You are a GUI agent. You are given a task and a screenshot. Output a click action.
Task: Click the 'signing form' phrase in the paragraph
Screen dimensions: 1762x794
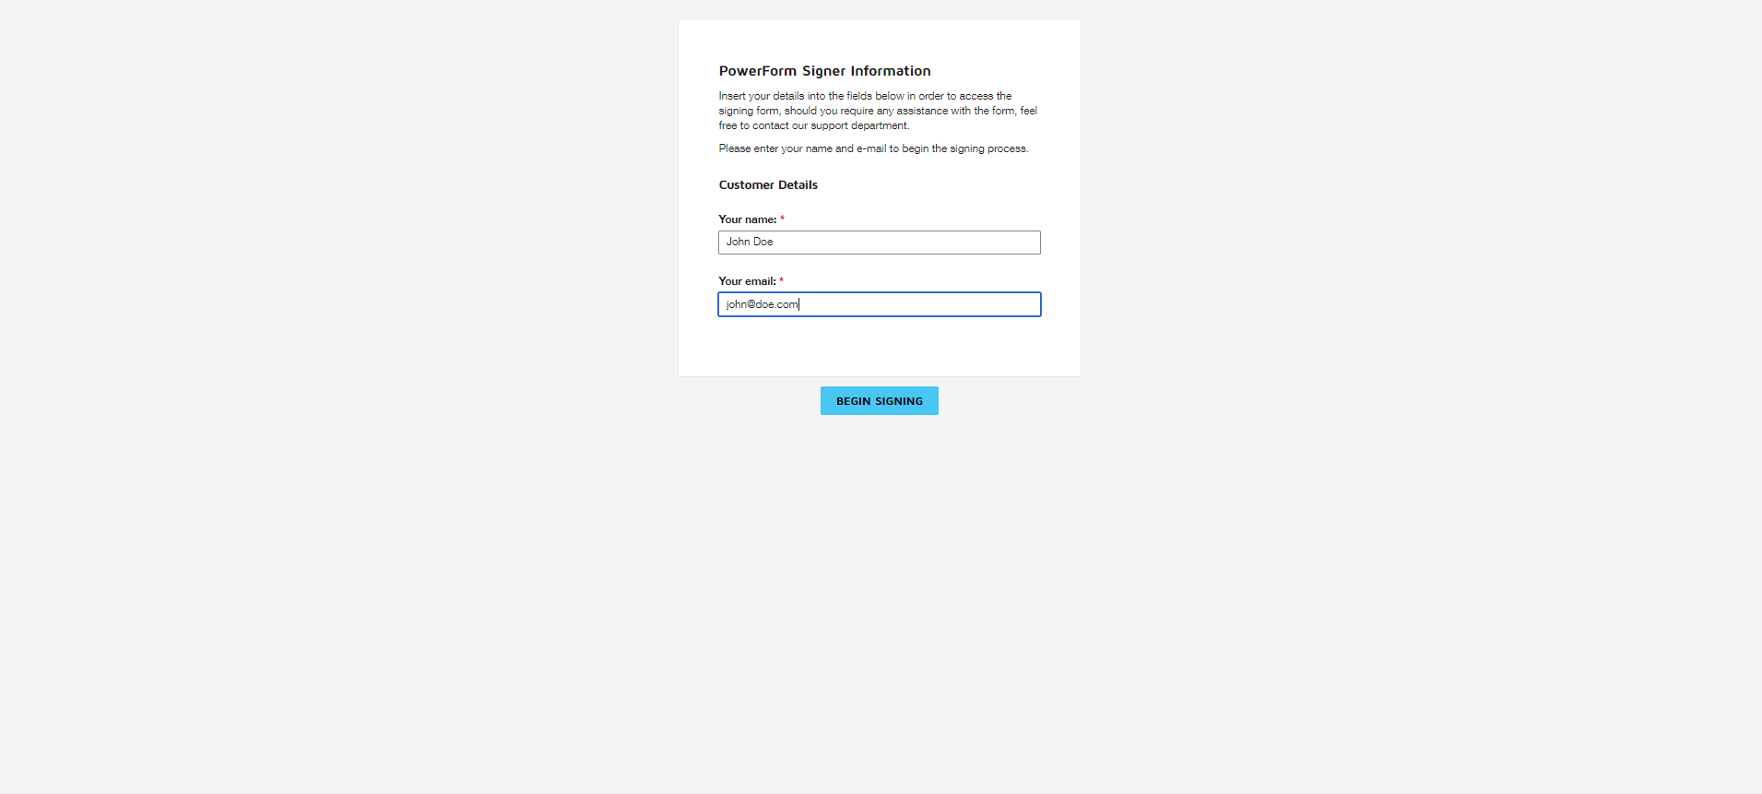point(748,111)
